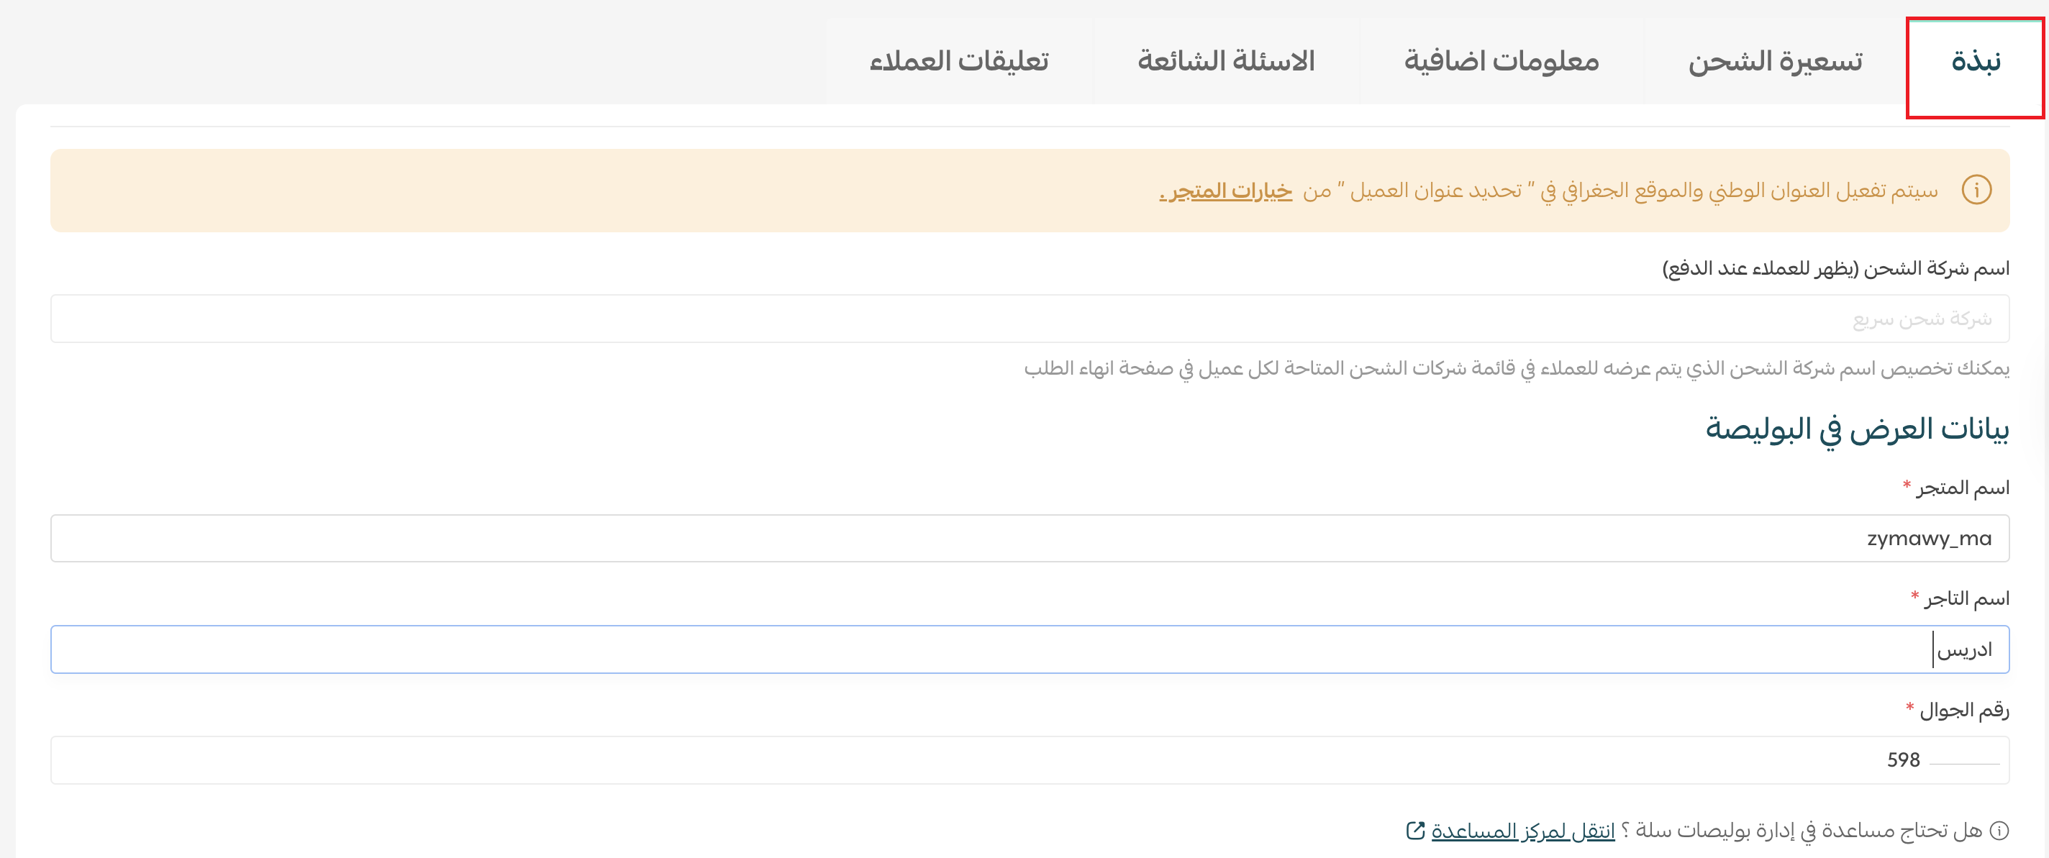Open the معلومات اضافية tab
Screen dimensions: 2049x858
click(1501, 61)
